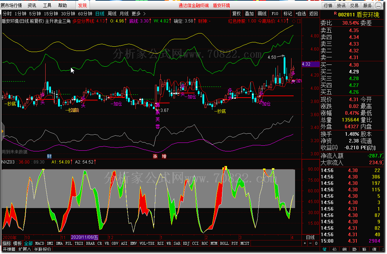Image resolution: width=387 pixels, height=254 pixels.
Task: Click the minus zoom button under indicator scale
Action: [x=310, y=243]
